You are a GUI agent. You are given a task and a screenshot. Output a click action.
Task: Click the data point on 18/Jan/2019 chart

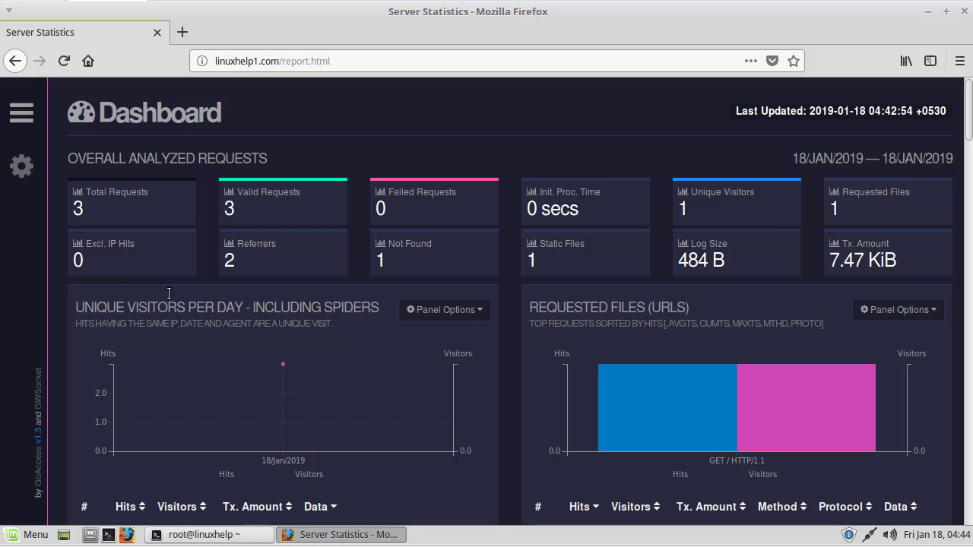283,364
